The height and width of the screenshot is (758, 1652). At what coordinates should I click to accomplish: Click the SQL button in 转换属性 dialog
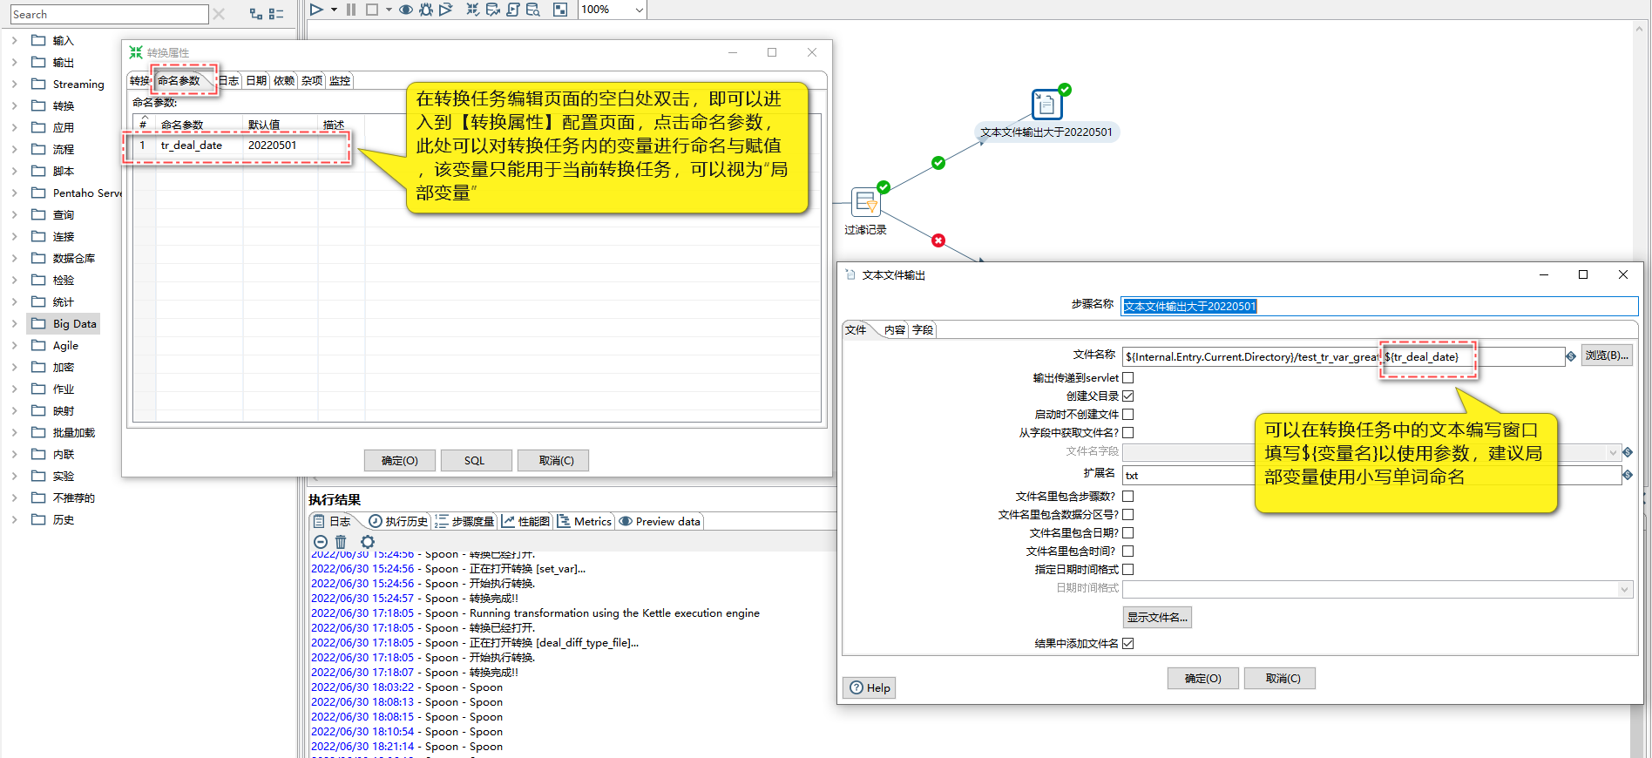(x=475, y=461)
